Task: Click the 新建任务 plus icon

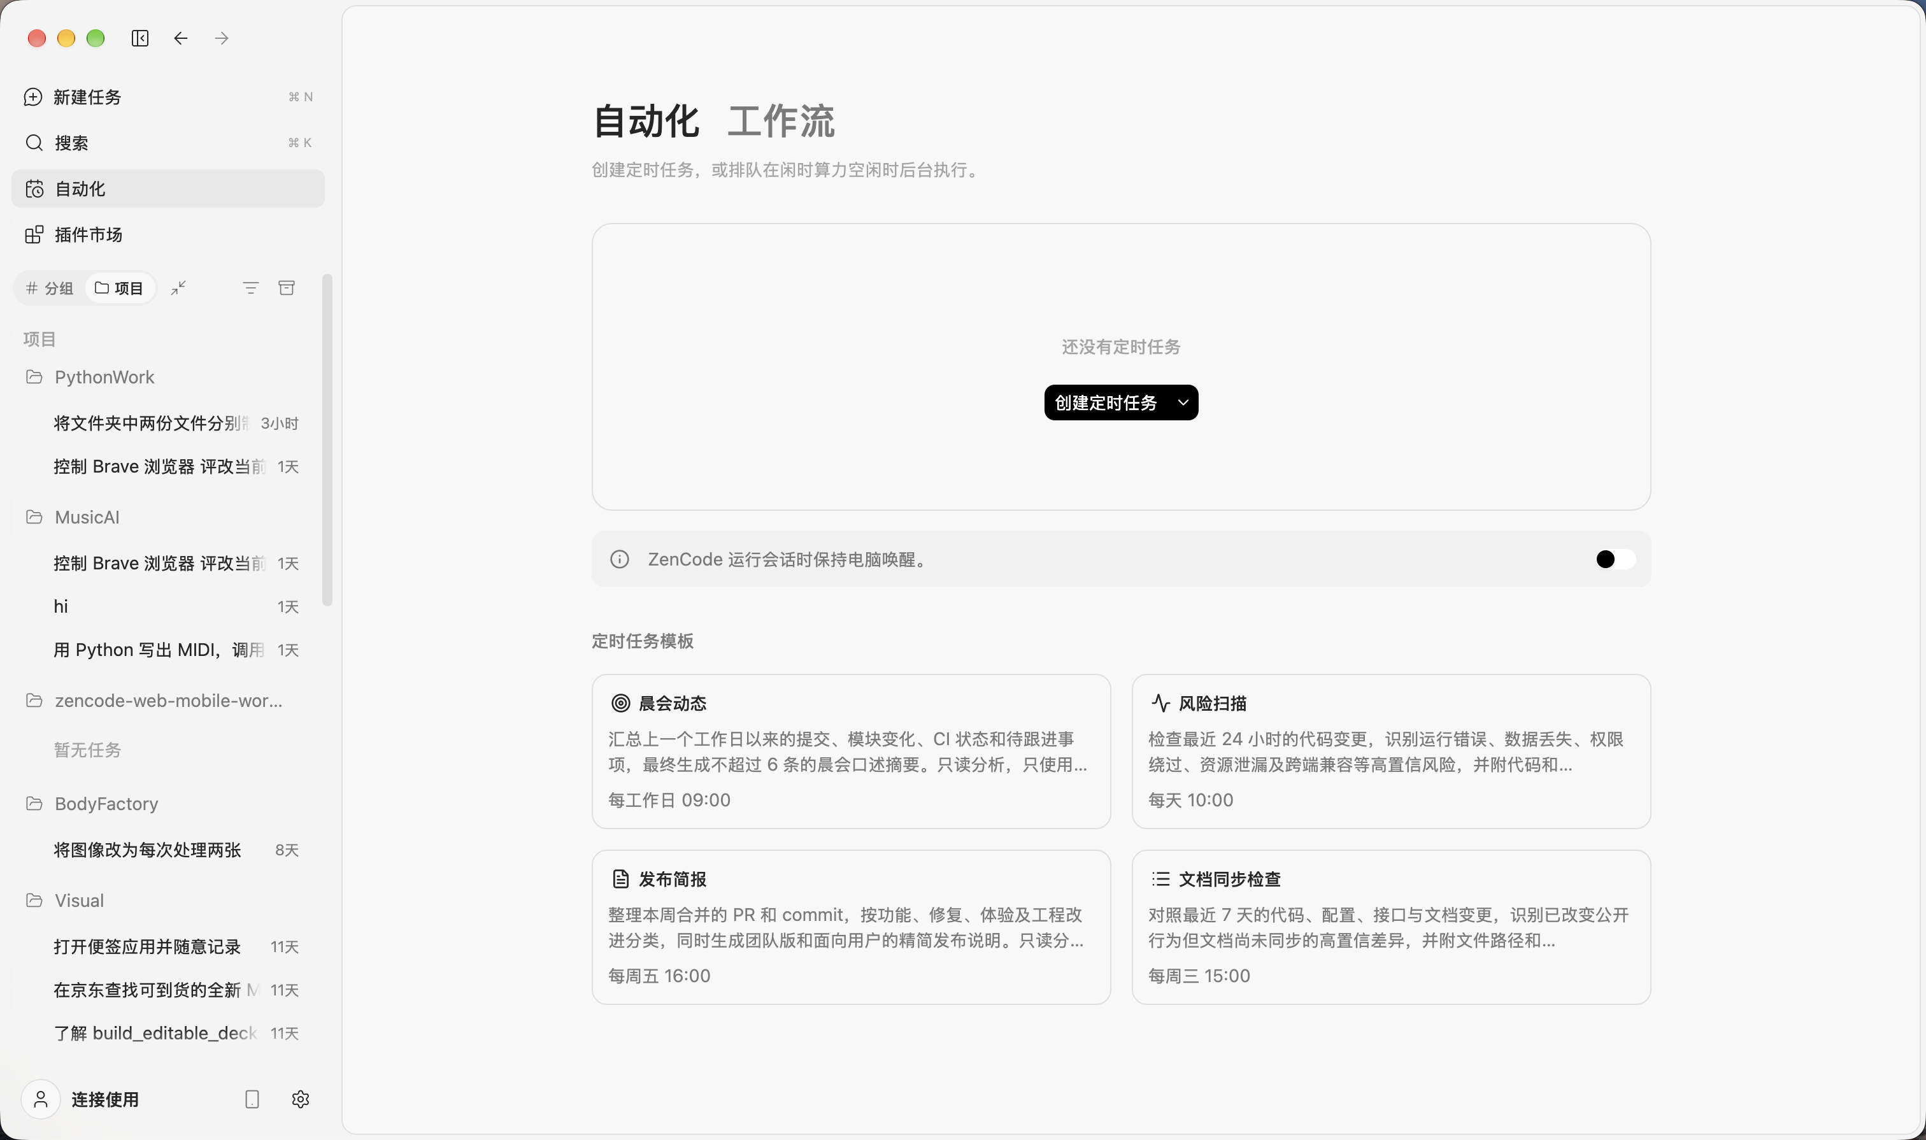Action: pyautogui.click(x=33, y=97)
